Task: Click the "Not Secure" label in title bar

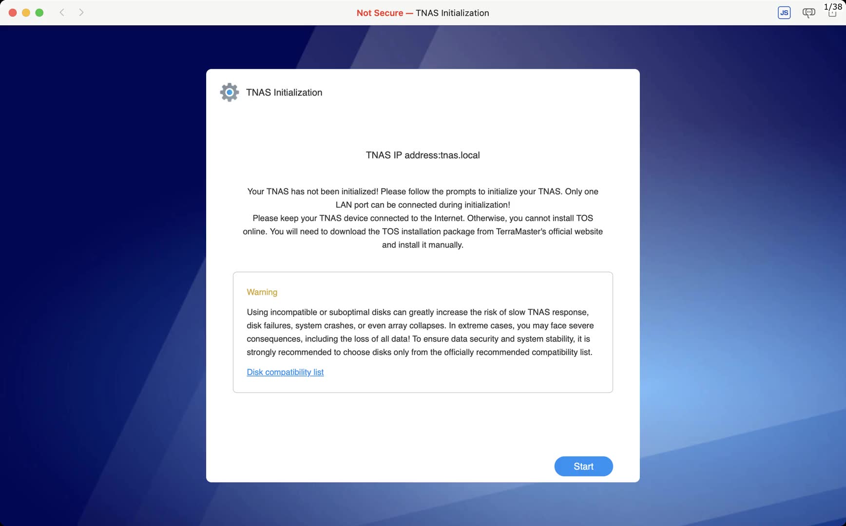Action: (x=380, y=13)
